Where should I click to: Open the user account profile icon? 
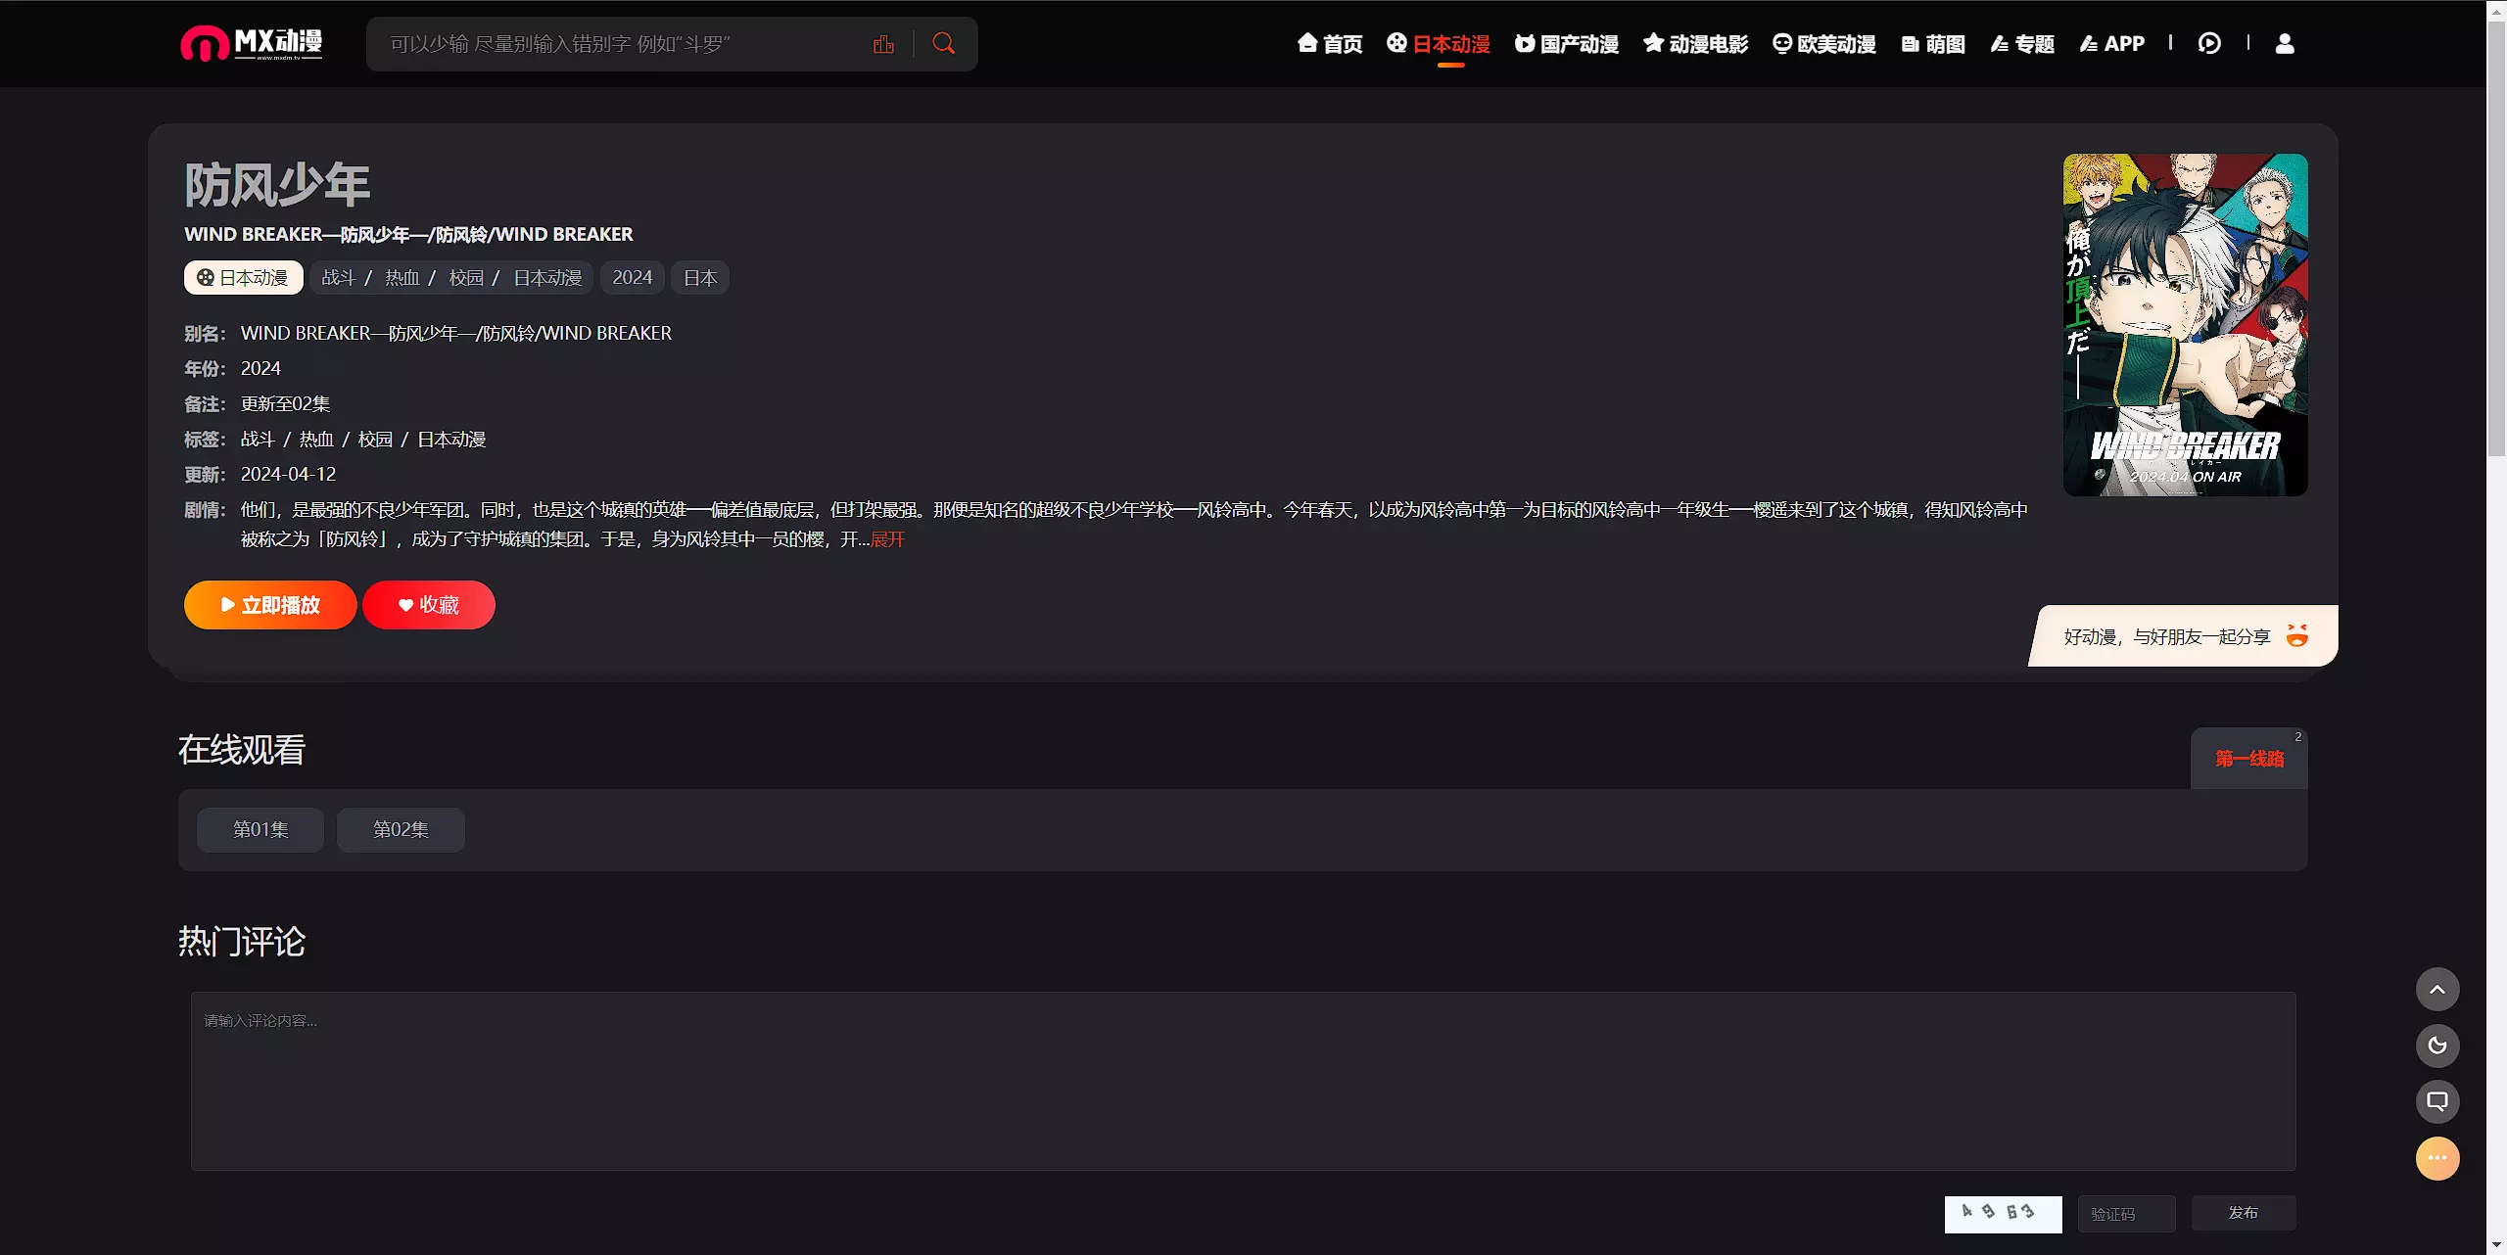pyautogui.click(x=2285, y=44)
